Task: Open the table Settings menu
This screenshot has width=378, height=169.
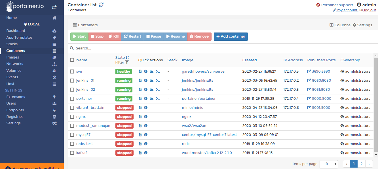Action: 362,25
